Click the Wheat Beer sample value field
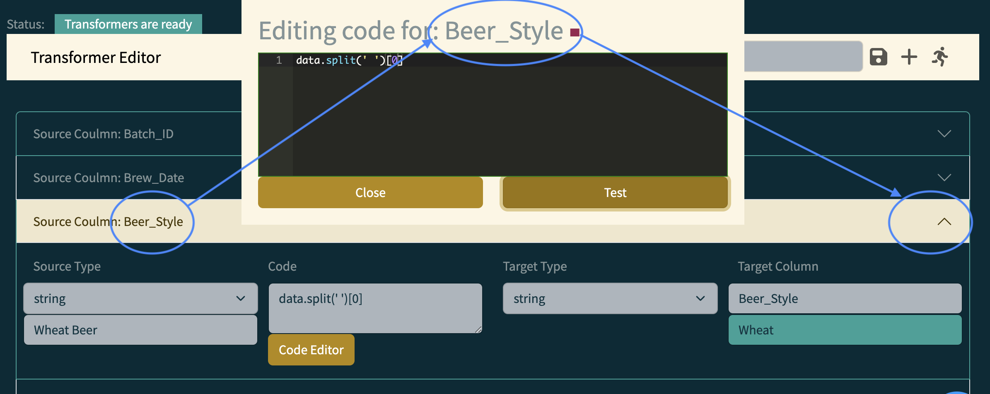Image resolution: width=990 pixels, height=394 pixels. [140, 329]
